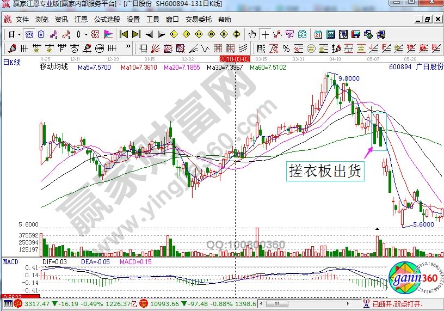This screenshot has height=311, width=444.
Task: Expand the period dropdown arrow beside 日 icon
Action: pyautogui.click(x=20, y=34)
